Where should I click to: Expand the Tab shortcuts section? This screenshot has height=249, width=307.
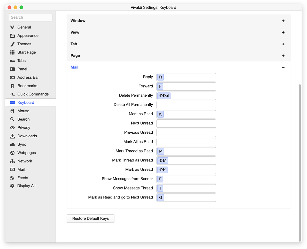283,44
